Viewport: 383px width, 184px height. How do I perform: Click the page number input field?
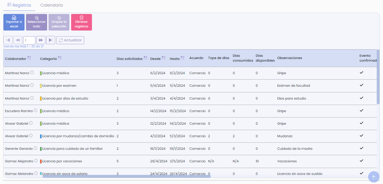[29, 40]
